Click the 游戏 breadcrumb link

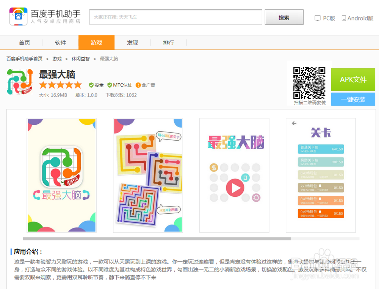57,59
